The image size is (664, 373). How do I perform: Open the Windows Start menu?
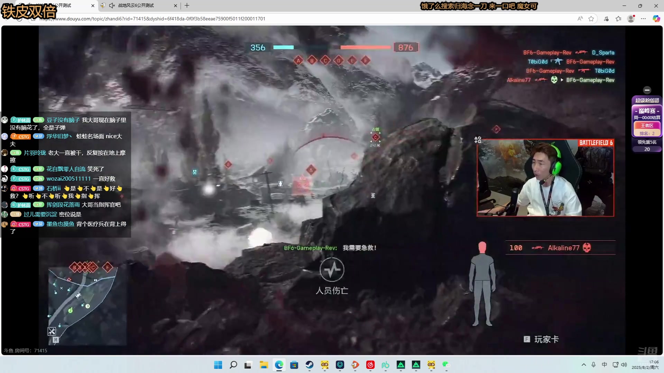pos(218,365)
